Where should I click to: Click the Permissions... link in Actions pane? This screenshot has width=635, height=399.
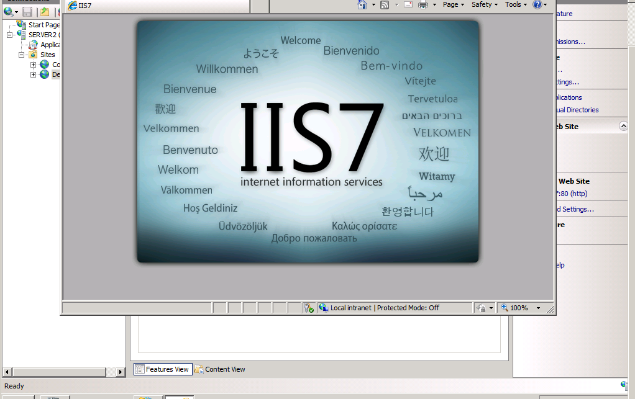coord(570,42)
